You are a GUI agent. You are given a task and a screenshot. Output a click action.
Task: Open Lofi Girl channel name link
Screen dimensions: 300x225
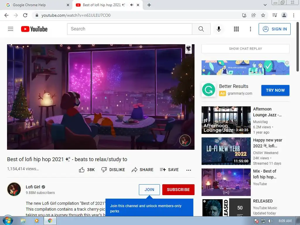(33, 187)
